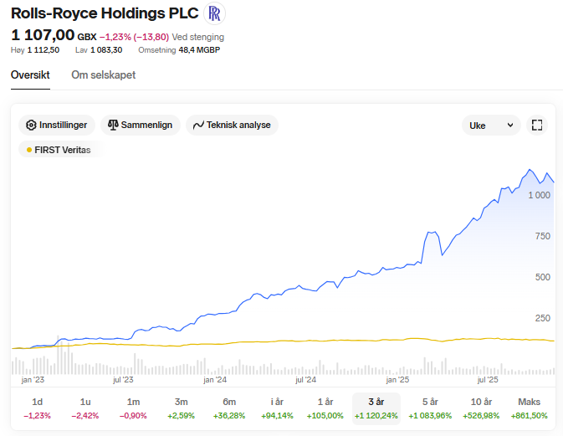563x436 pixels.
Task: Open the Om selskapet tab
Action: coord(103,74)
